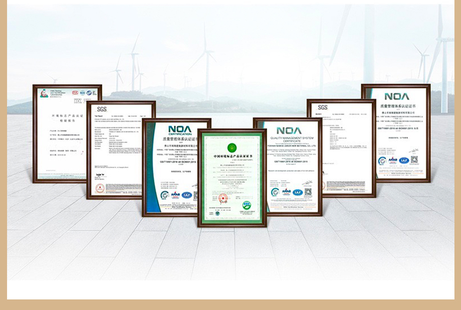Click the green round label mark beside the red seal
The image size is (461, 310).
(x=247, y=205)
